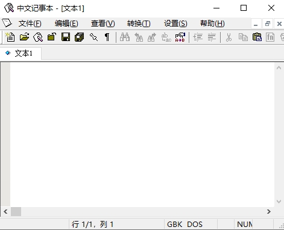Open the 帮助(H) menu
Screen dimensions: 284x230
click(x=212, y=24)
